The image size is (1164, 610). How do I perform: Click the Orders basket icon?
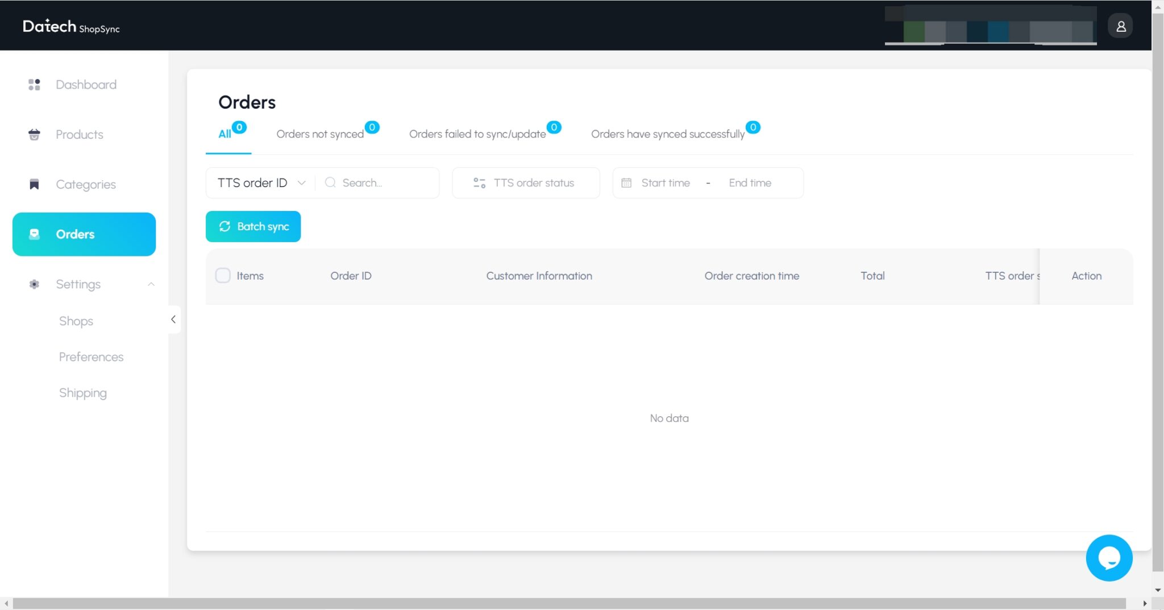point(35,234)
